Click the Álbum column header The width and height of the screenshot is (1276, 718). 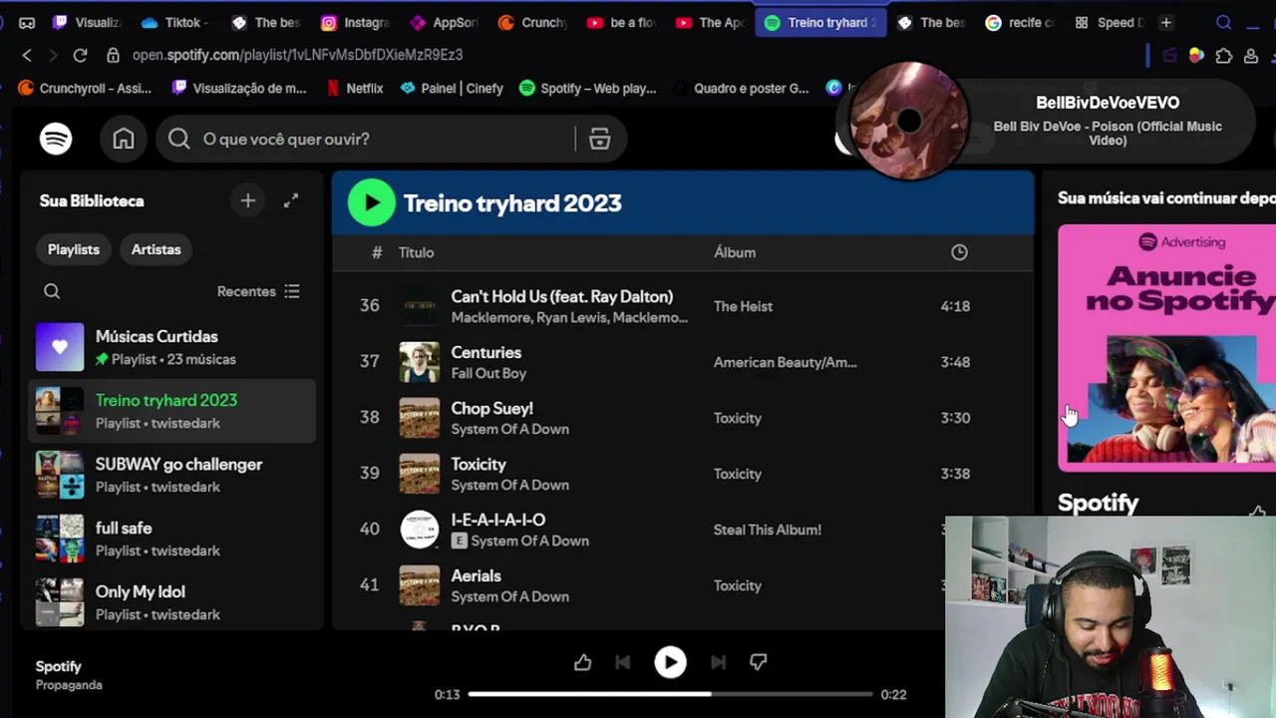coord(735,252)
